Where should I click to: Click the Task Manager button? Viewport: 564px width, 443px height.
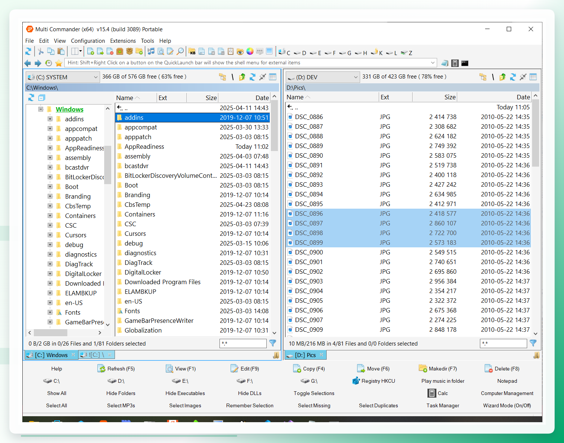443,405
